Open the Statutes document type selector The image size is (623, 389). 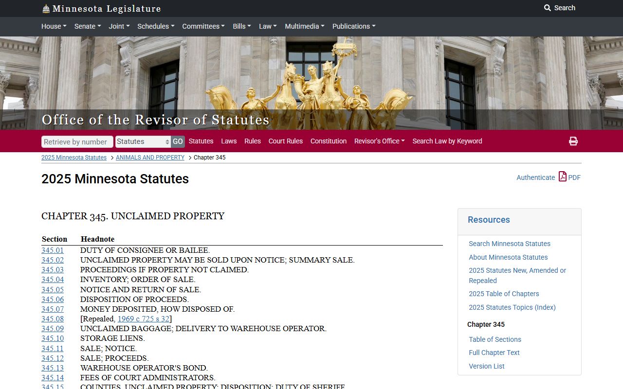tap(143, 141)
